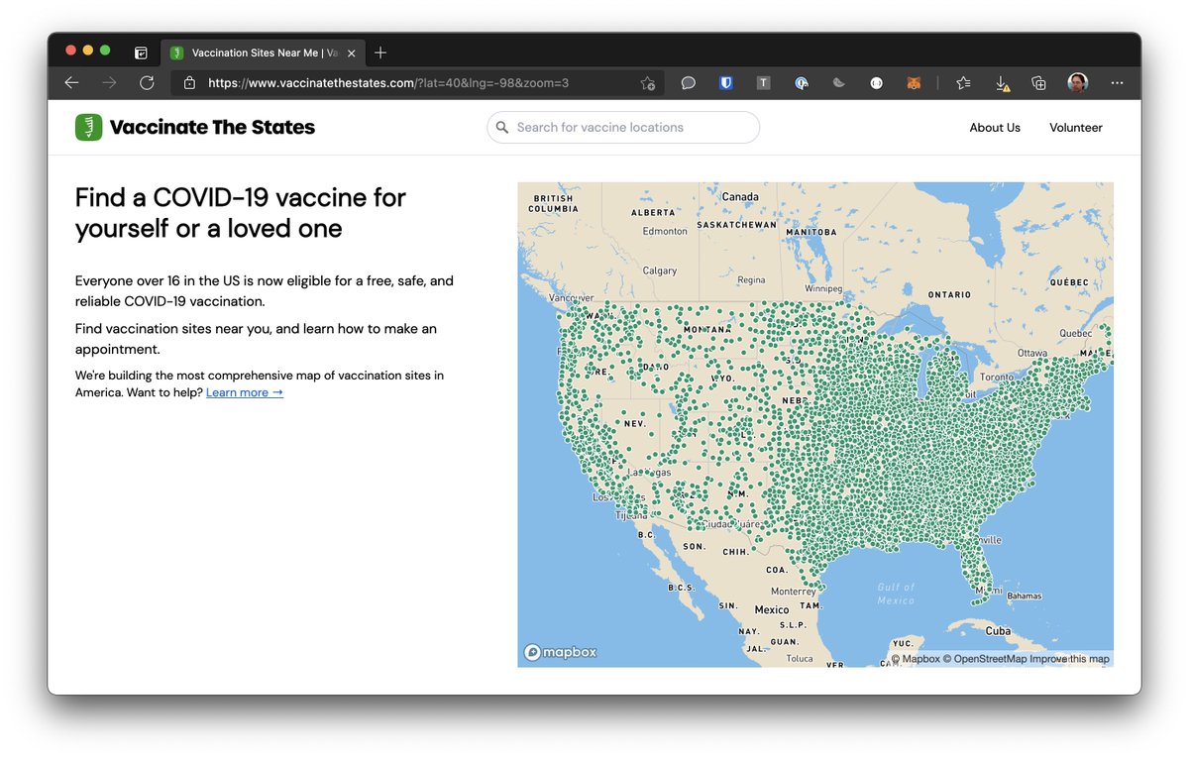Open the speech bubble extension
The image size is (1189, 758).
(x=688, y=83)
